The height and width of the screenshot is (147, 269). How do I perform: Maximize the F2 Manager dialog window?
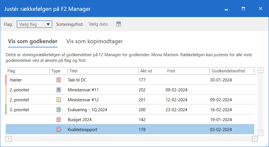pos(243,9)
